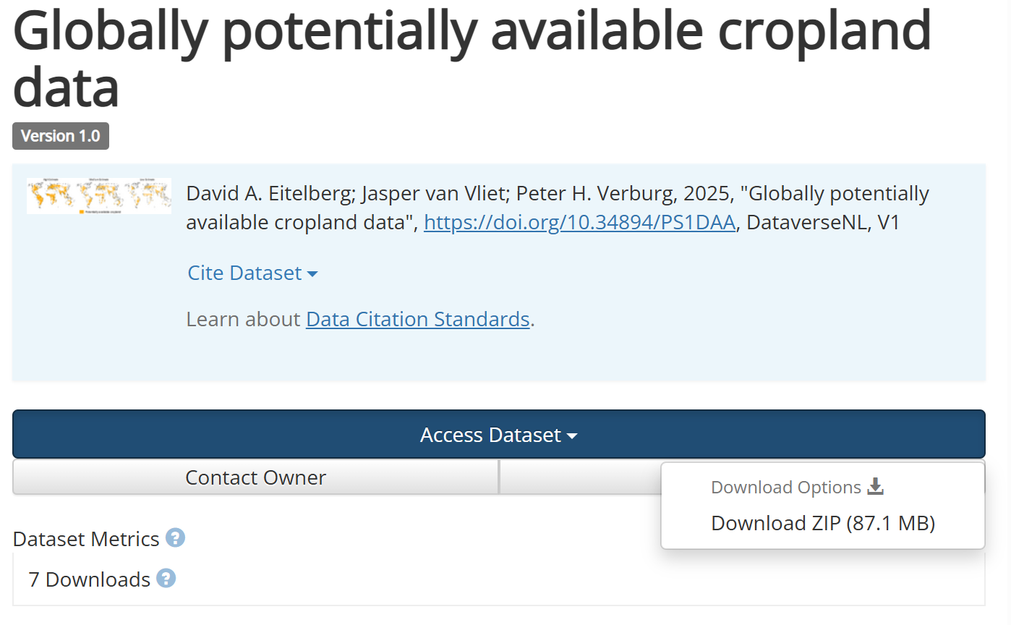Click the help icon next to Dataset Metrics
This screenshot has height=625, width=1011.
pos(175,538)
